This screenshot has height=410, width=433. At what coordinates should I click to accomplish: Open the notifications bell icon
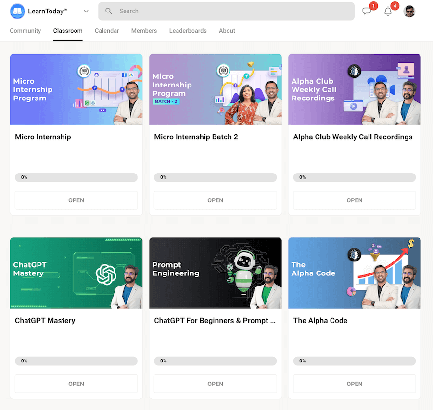point(387,11)
